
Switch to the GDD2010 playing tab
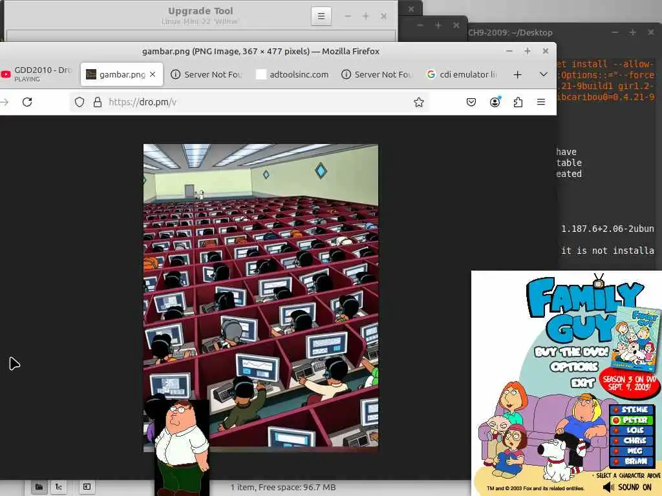click(37, 74)
